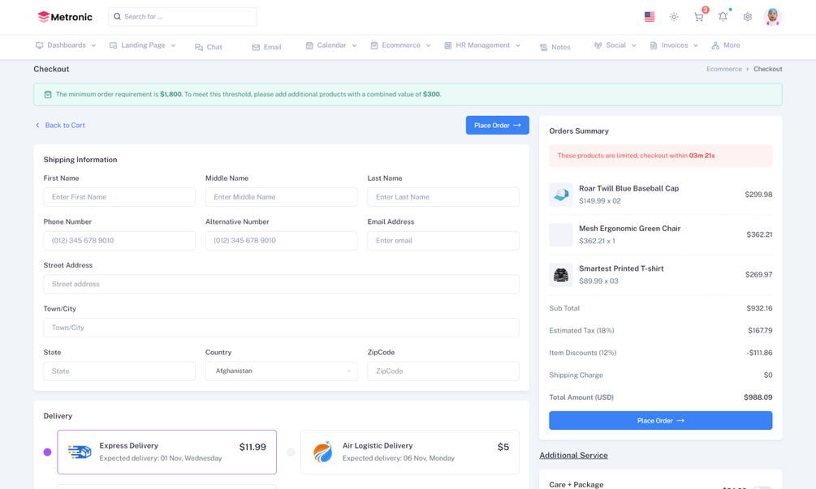Open the user avatar profile menu

[x=773, y=17]
